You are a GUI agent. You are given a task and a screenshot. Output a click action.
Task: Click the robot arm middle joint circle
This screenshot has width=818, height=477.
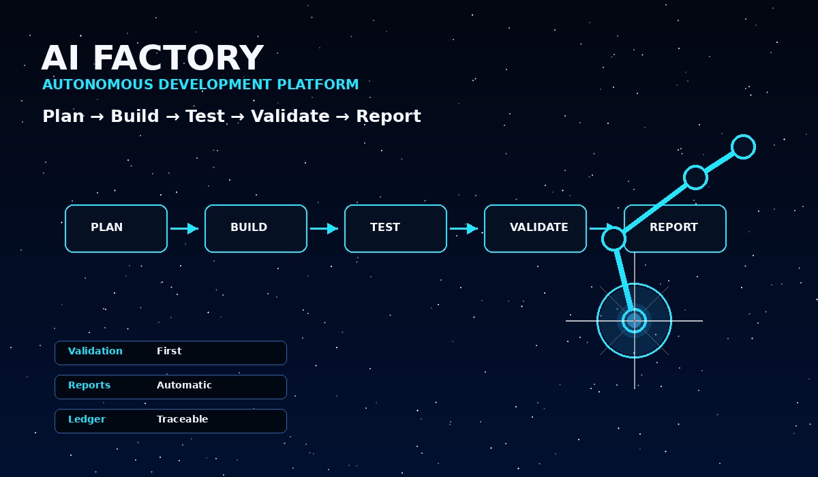tap(695, 177)
